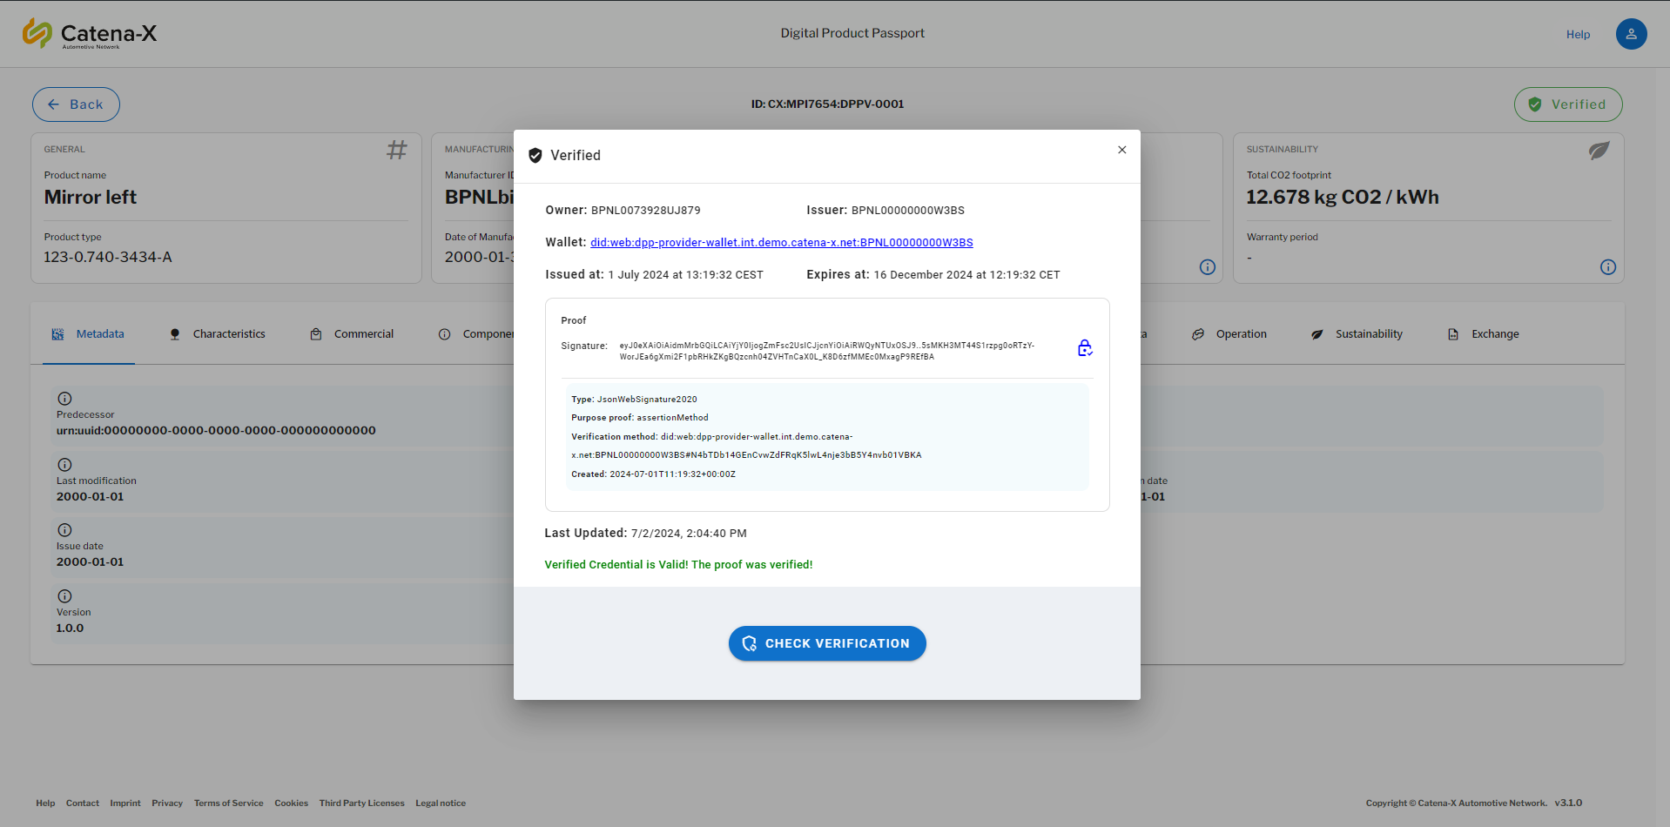This screenshot has height=827, width=1670.
Task: Open the DPP provider wallet DID link
Action: 781,243
